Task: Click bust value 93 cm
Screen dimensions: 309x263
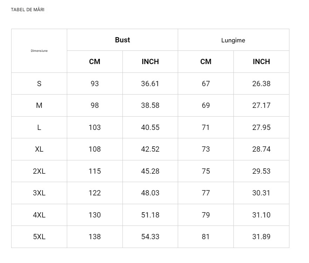Action: point(94,84)
